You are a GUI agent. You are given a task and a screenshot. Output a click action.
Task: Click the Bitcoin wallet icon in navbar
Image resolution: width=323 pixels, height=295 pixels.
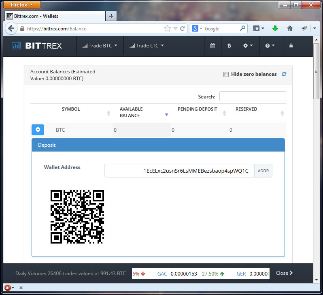[x=229, y=46]
